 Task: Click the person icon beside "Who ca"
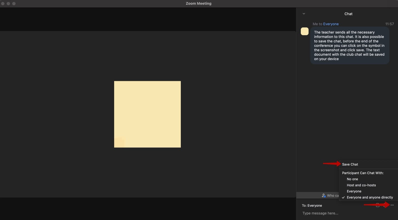pos(324,195)
